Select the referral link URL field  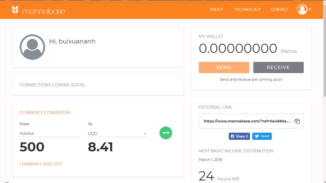pos(245,121)
